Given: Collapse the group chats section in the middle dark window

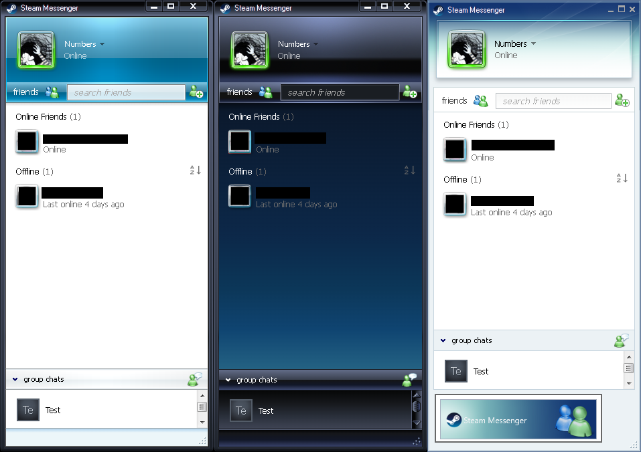Looking at the screenshot, I should point(228,380).
